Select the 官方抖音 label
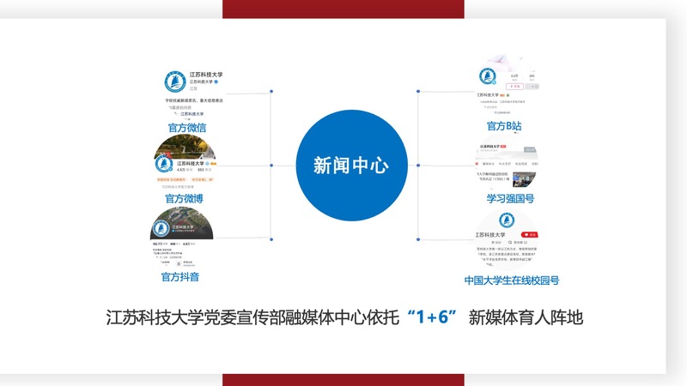Image resolution: width=687 pixels, height=386 pixels. coord(180,276)
